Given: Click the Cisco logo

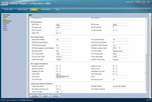Looking at the screenshot, I should click(x=5, y=3).
